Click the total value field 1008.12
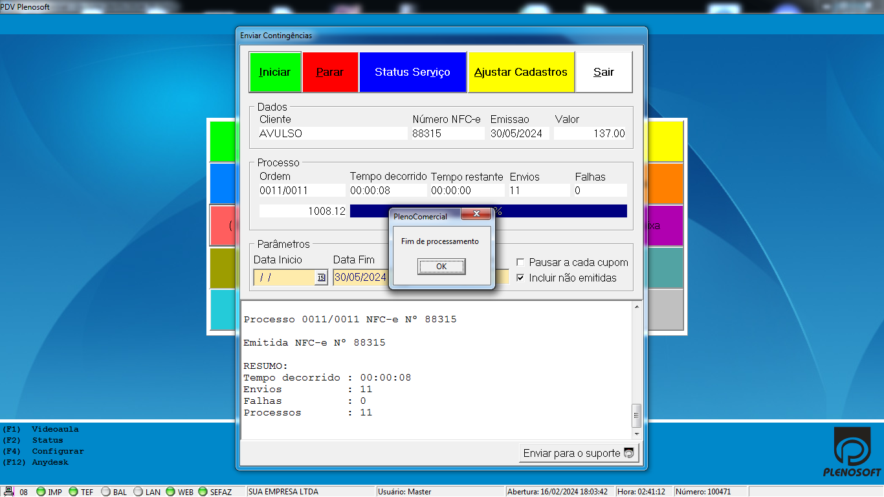 pyautogui.click(x=303, y=211)
